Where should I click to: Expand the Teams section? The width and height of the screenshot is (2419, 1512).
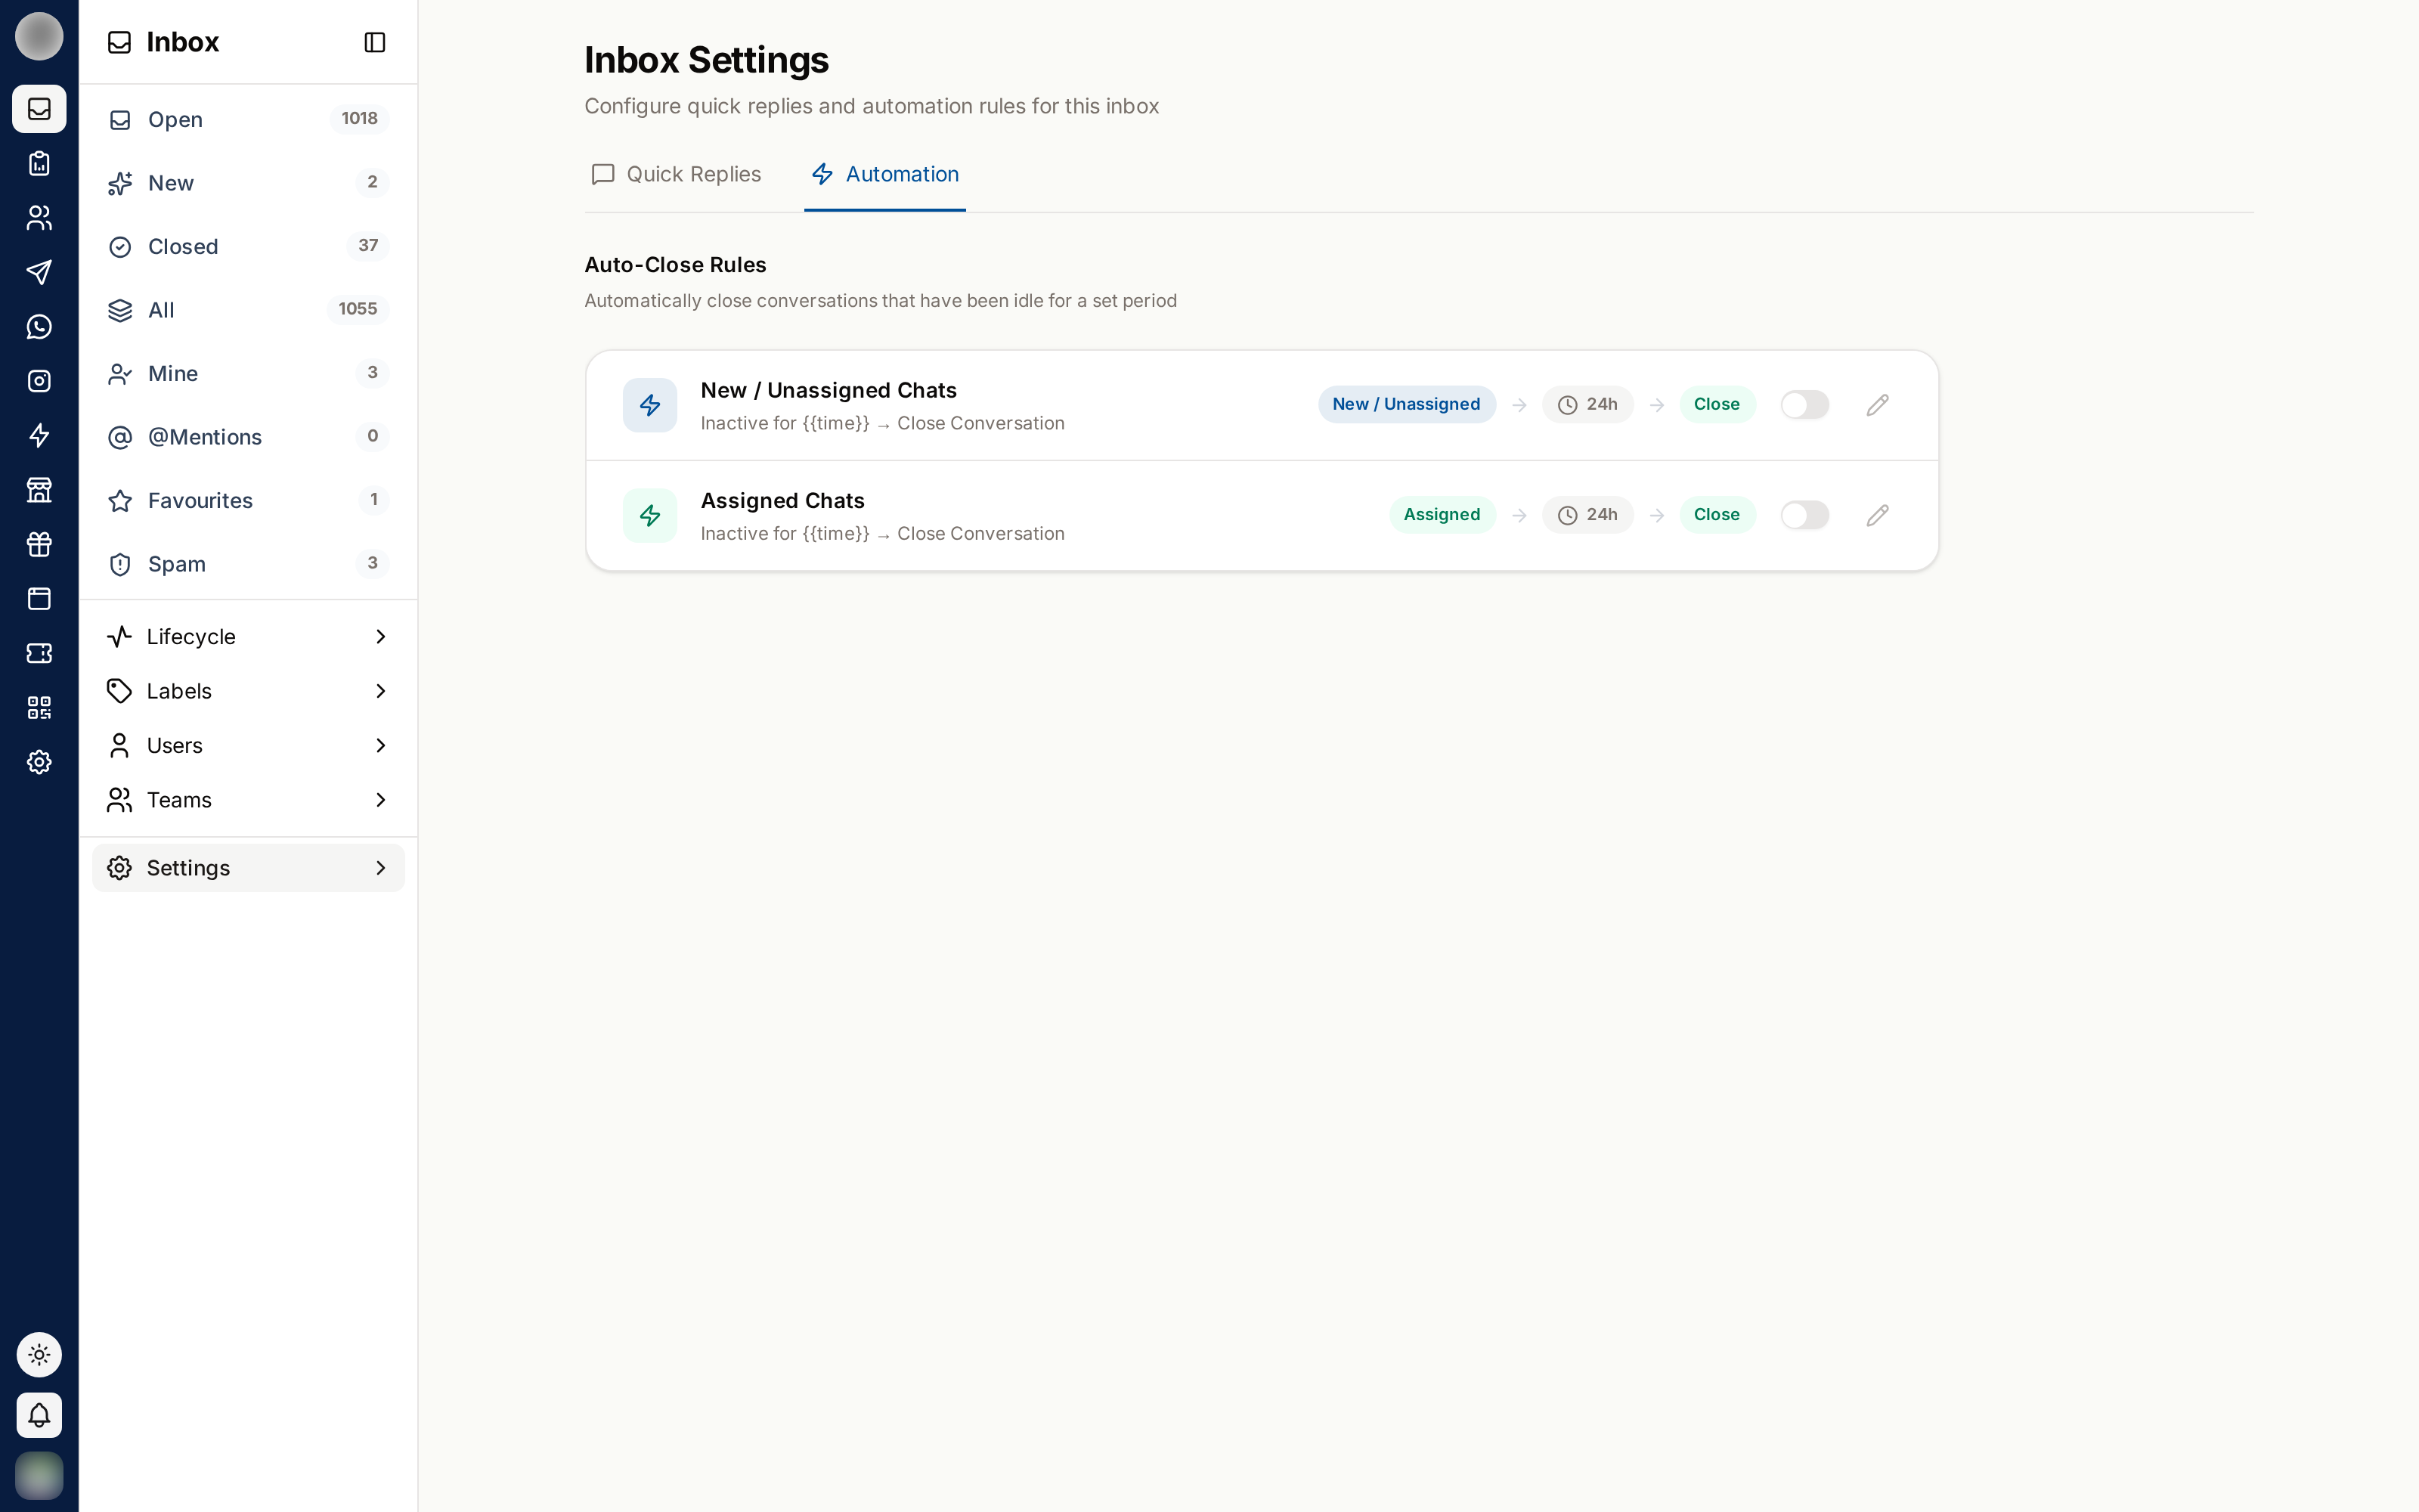[248, 800]
